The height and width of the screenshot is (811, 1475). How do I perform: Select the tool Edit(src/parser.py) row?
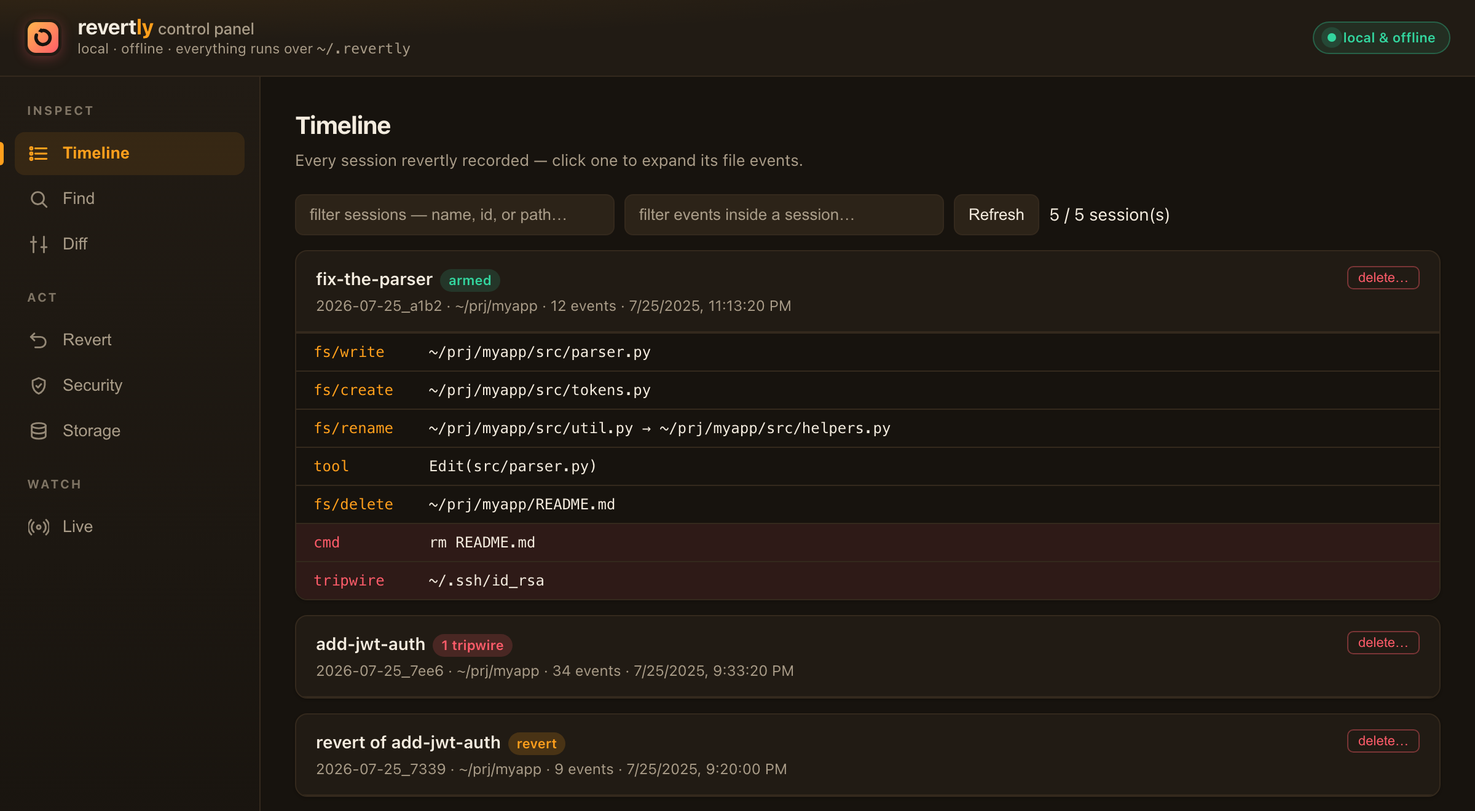click(x=867, y=467)
